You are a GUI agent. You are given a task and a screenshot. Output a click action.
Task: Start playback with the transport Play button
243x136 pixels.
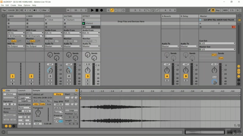tap(92, 10)
